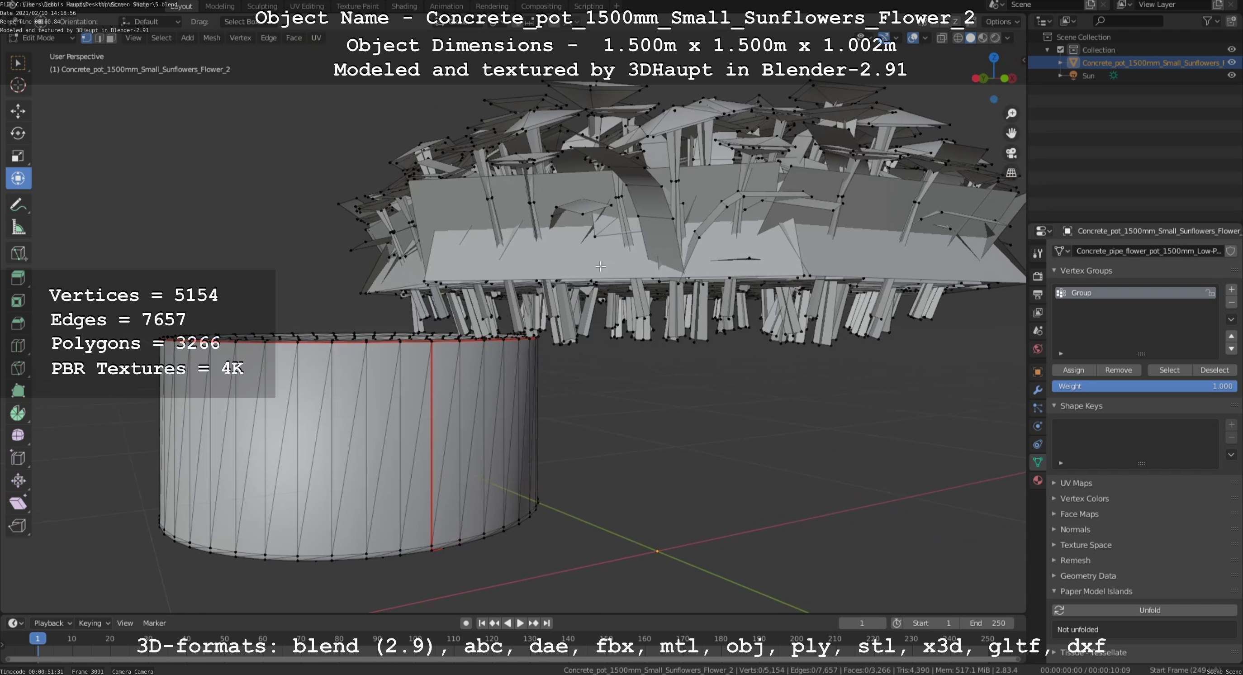Image resolution: width=1243 pixels, height=675 pixels.
Task: Collapse the Shape Keys panel
Action: click(1081, 406)
